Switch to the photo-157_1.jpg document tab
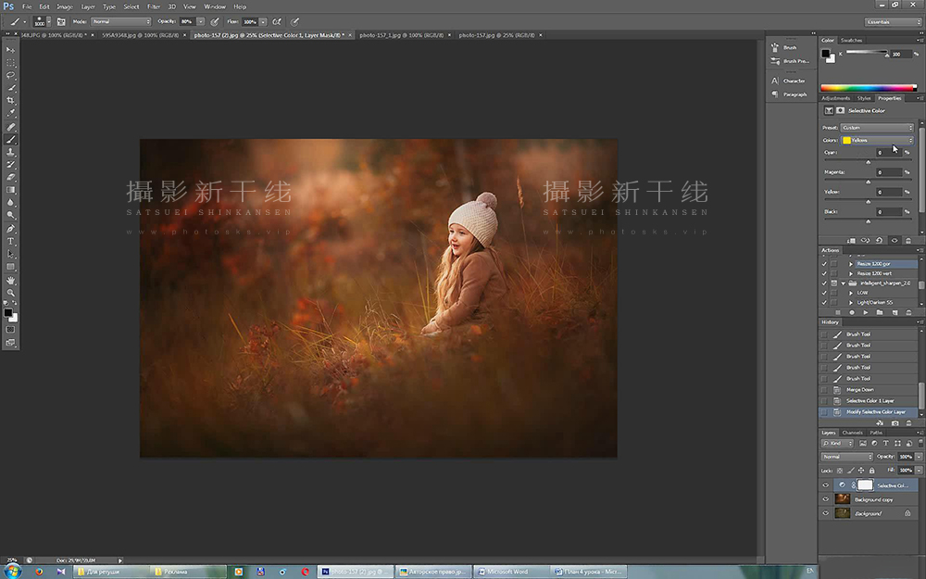The image size is (926, 579). point(402,35)
